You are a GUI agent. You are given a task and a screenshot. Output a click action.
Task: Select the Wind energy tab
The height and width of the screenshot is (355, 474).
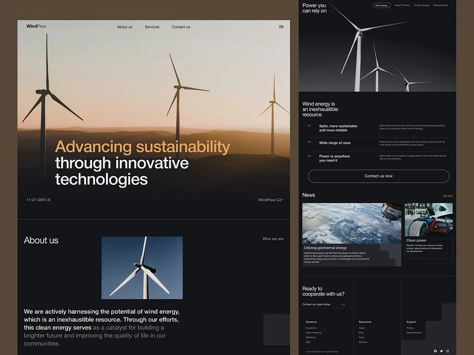381,6
